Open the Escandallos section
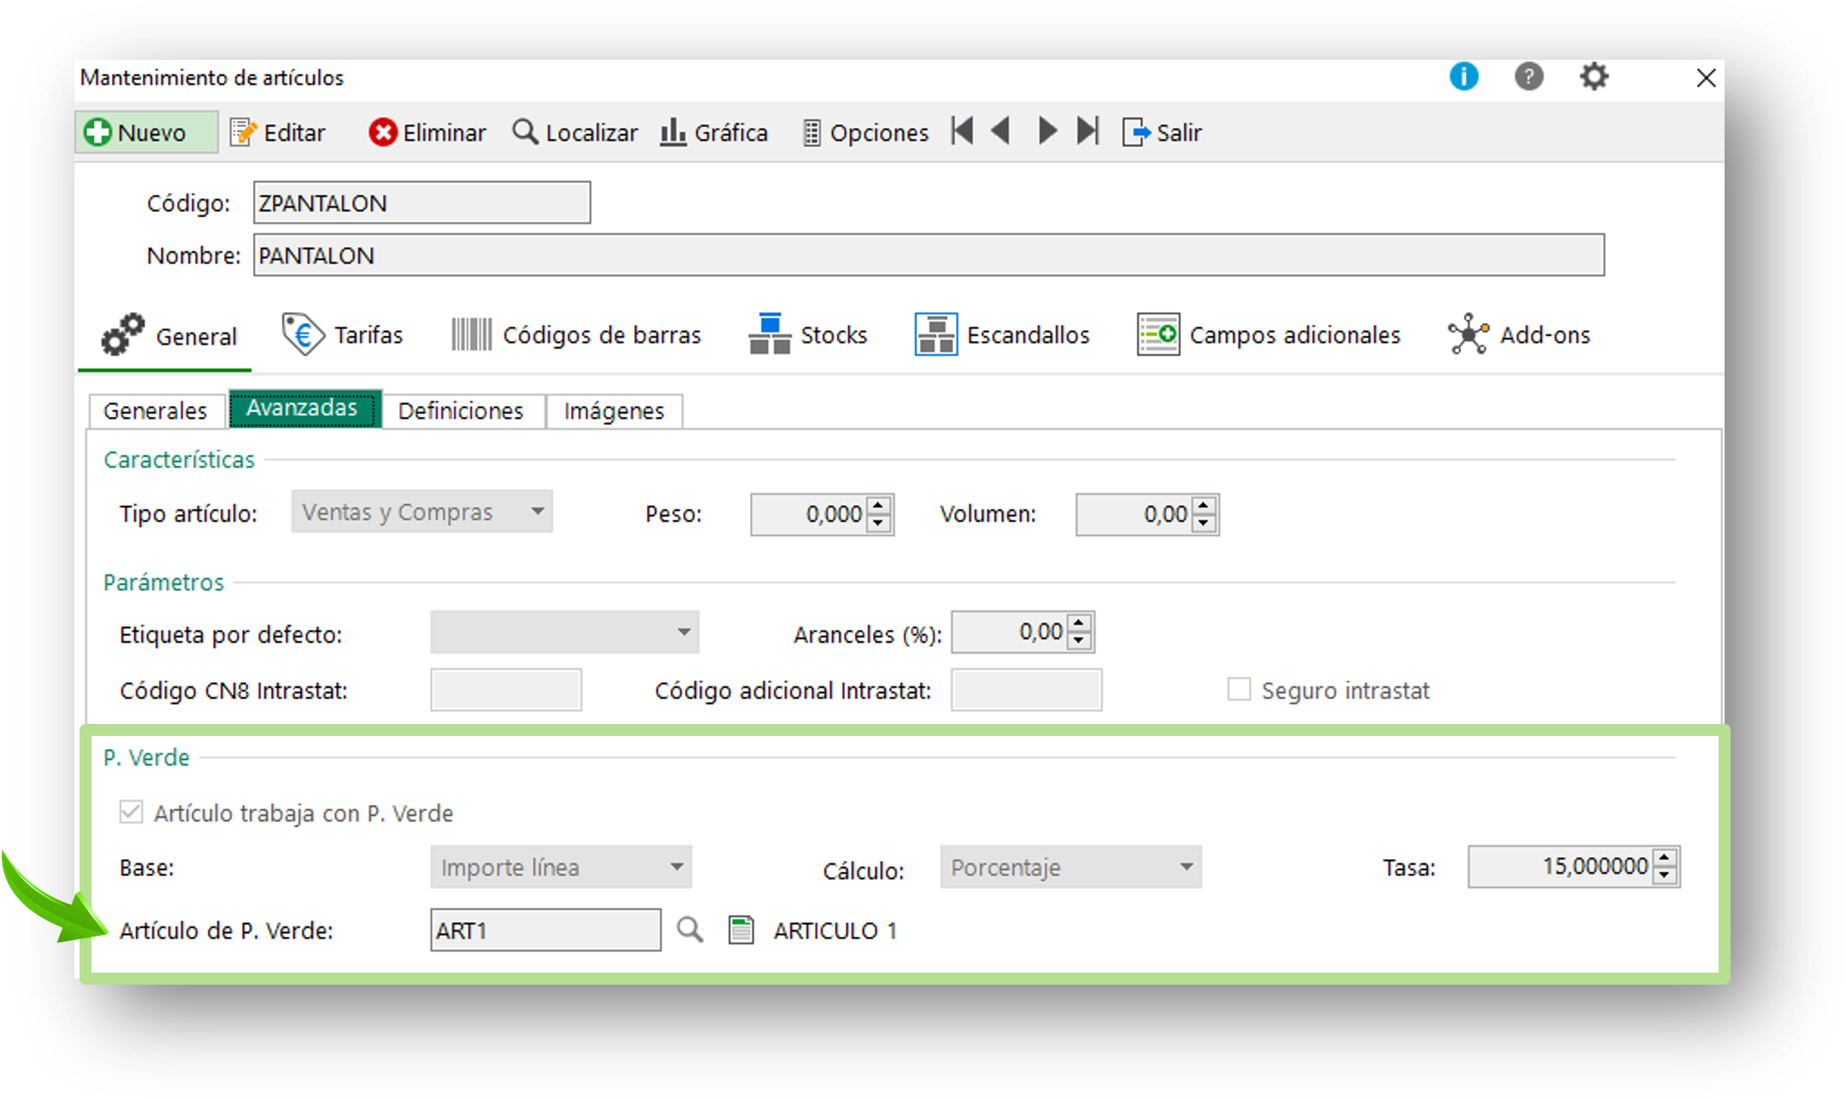 1002,334
